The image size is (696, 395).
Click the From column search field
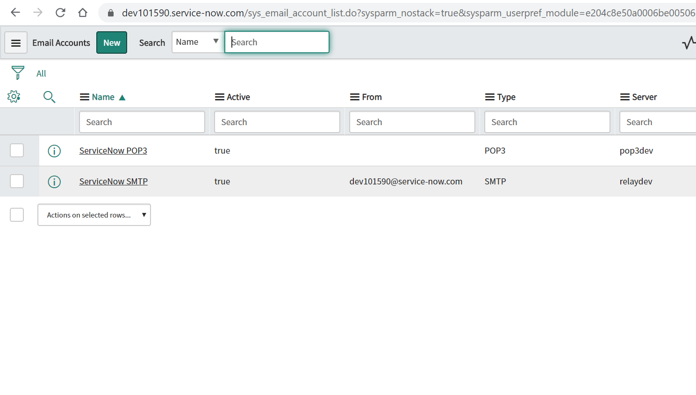[412, 122]
